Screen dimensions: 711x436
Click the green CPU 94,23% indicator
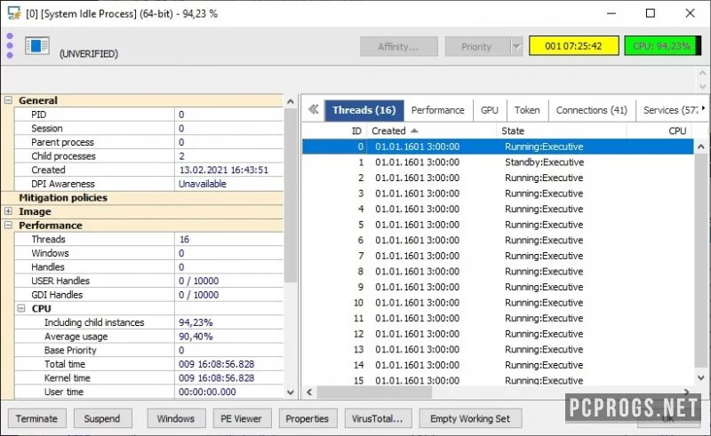pos(662,46)
